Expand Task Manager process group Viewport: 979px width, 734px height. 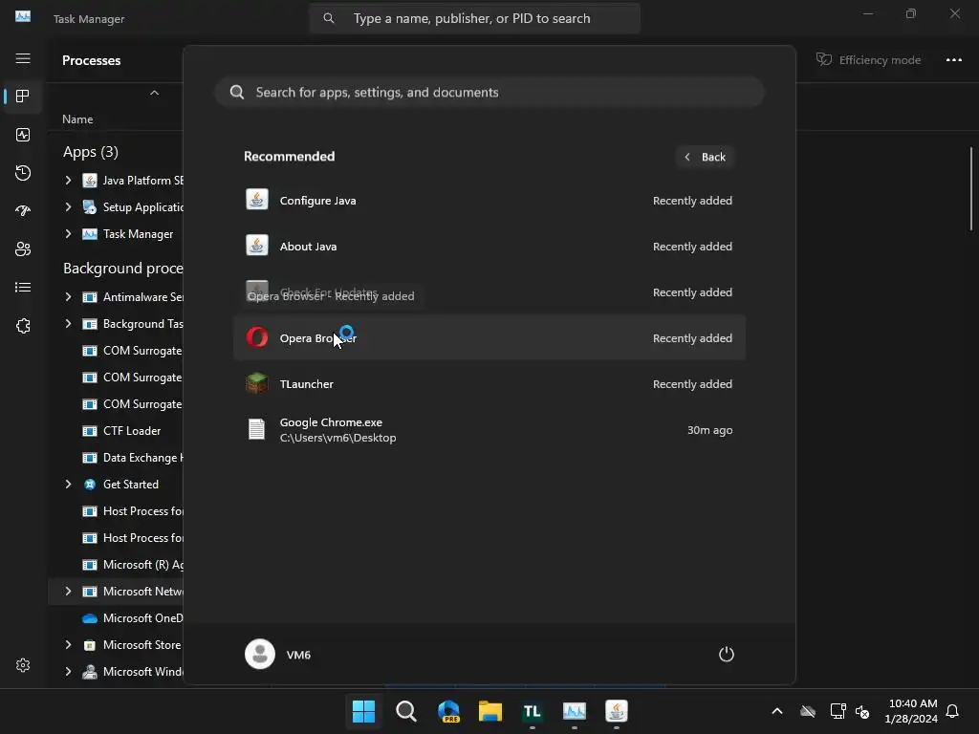pyautogui.click(x=68, y=234)
